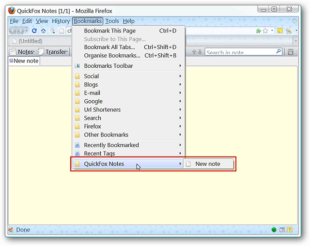Open the Help menu
Image resolution: width=310 pixels, height=246 pixels.
point(128,21)
